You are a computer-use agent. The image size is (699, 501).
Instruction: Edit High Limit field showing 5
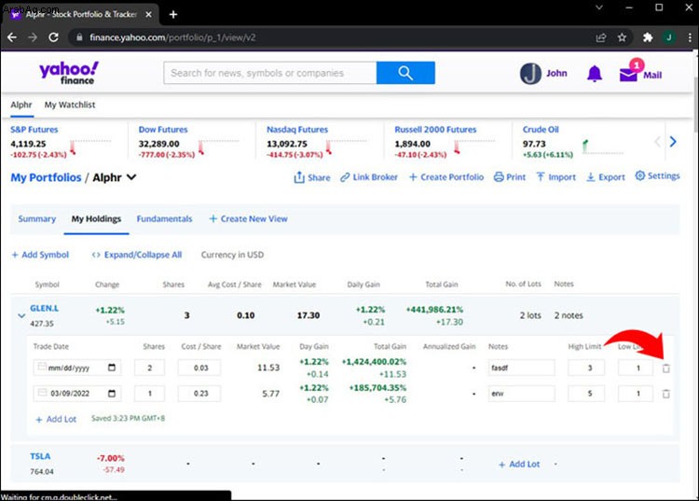pyautogui.click(x=586, y=394)
